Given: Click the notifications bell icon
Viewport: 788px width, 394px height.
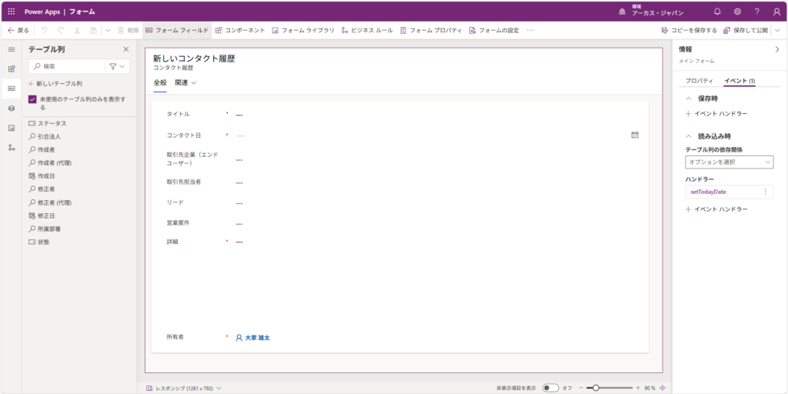Looking at the screenshot, I should pyautogui.click(x=717, y=12).
